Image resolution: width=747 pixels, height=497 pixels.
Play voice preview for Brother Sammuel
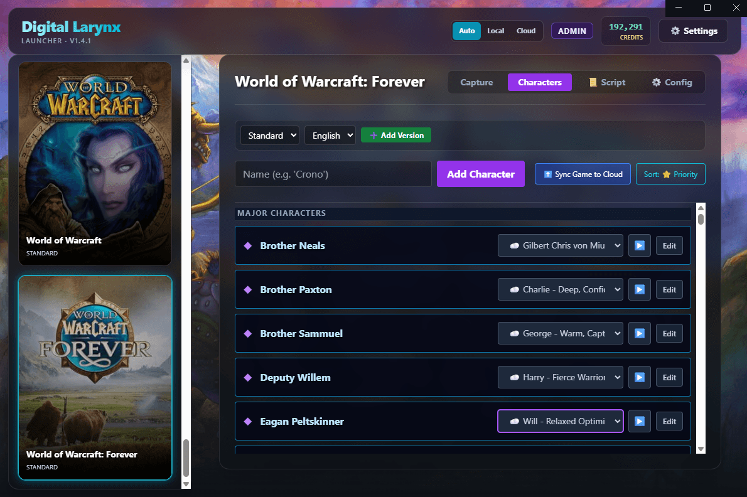[x=639, y=333]
